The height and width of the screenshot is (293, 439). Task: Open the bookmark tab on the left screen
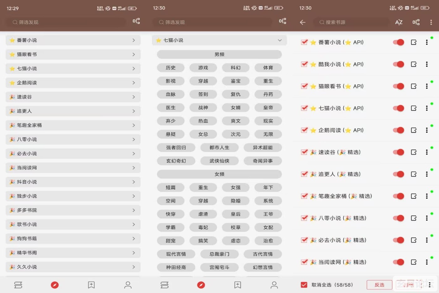(x=91, y=285)
